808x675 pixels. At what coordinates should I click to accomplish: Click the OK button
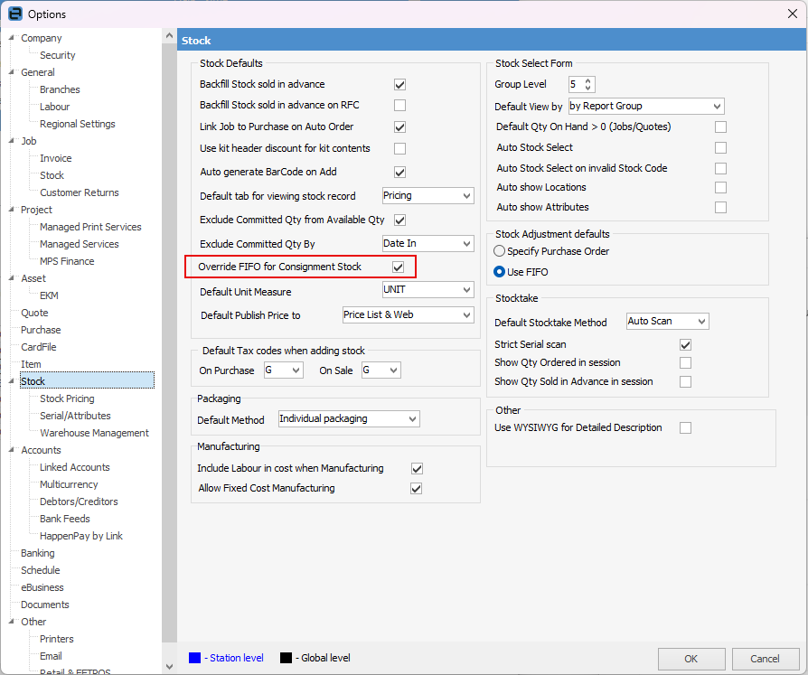[691, 659]
